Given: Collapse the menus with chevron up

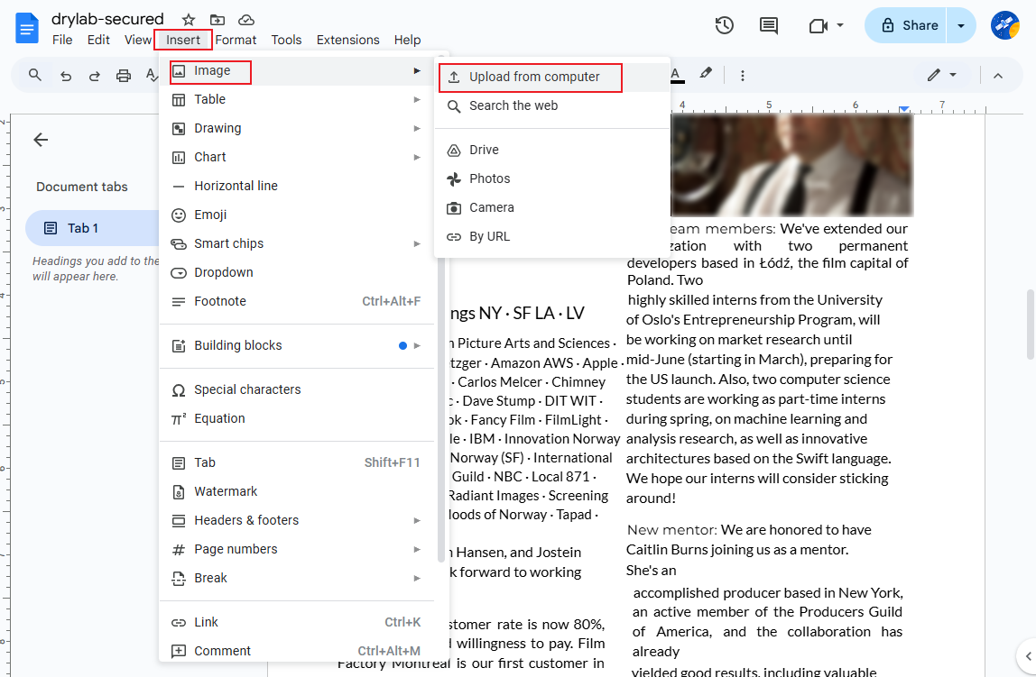Looking at the screenshot, I should 998,76.
